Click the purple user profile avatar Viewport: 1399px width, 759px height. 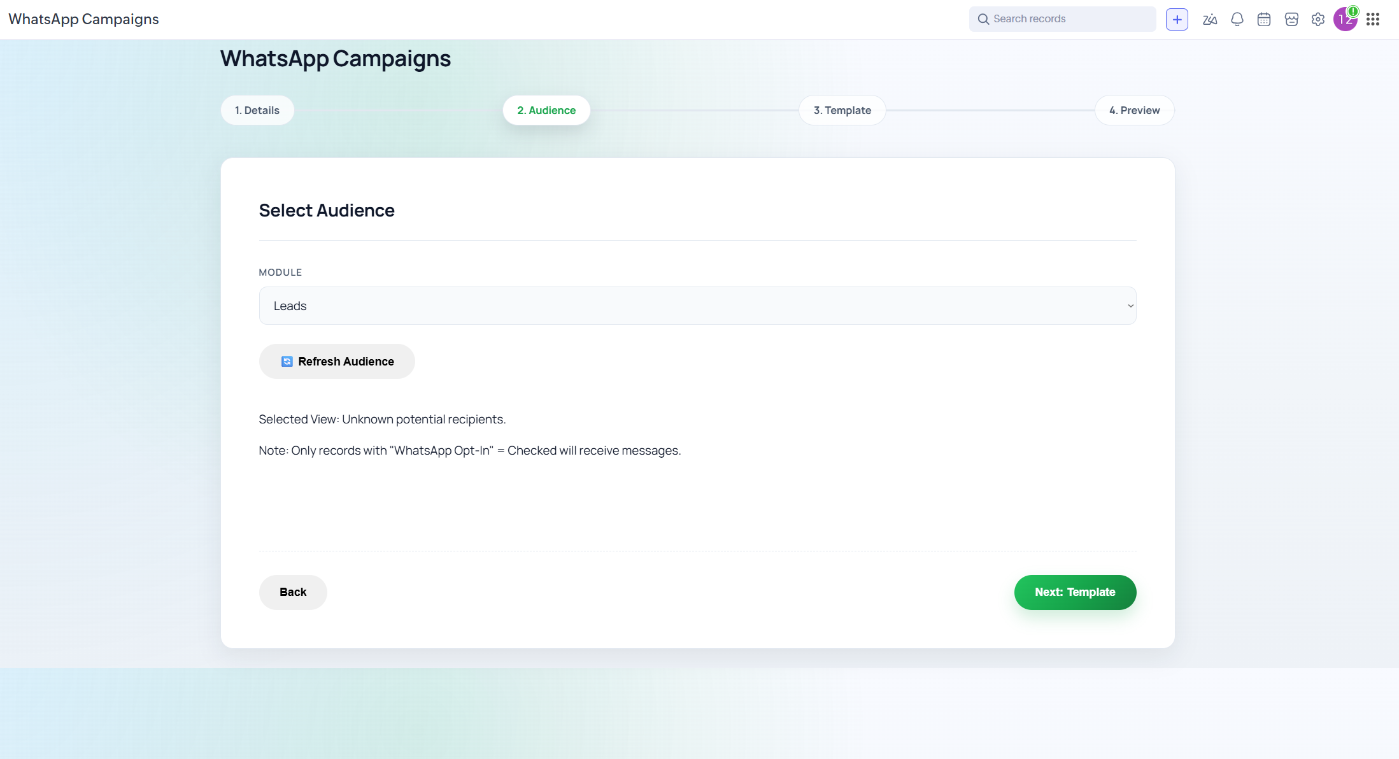tap(1345, 19)
